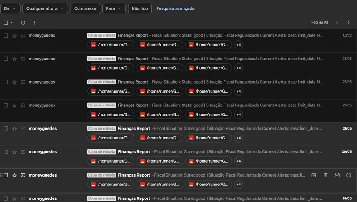Show the +4 more attachments of 24/05 email

click(x=238, y=68)
